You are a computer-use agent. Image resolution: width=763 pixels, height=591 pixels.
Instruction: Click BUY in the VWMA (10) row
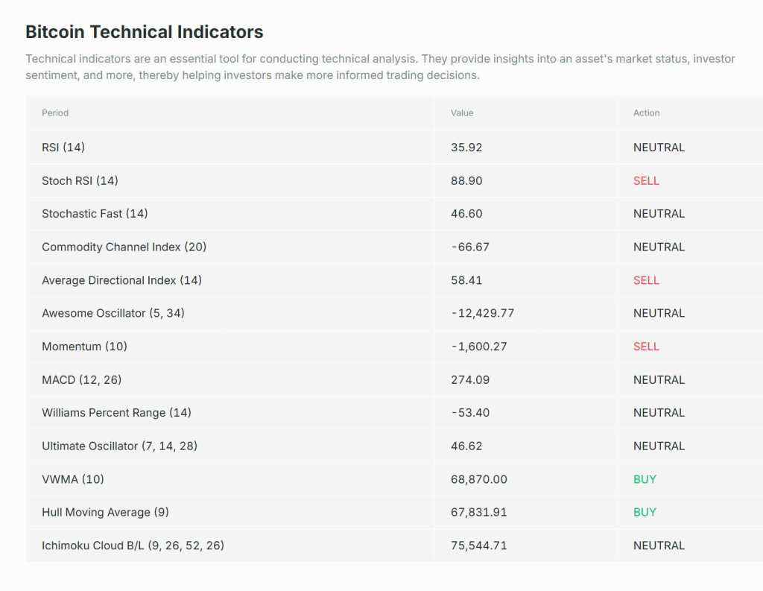(x=645, y=479)
